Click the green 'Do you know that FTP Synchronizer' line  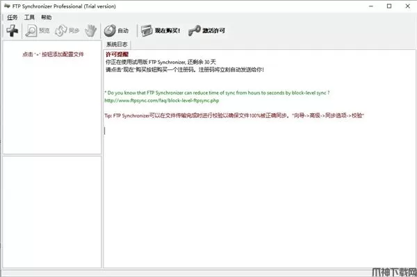(x=217, y=93)
